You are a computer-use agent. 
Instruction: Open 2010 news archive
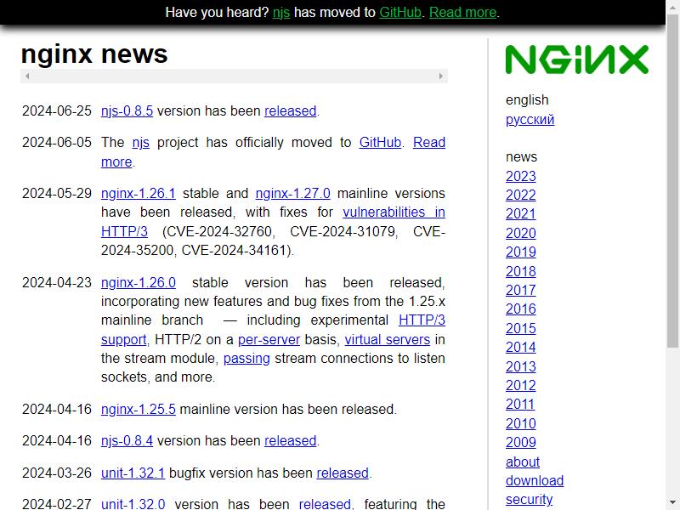pyautogui.click(x=520, y=423)
